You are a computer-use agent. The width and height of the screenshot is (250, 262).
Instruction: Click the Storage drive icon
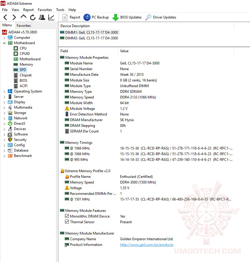10,112
